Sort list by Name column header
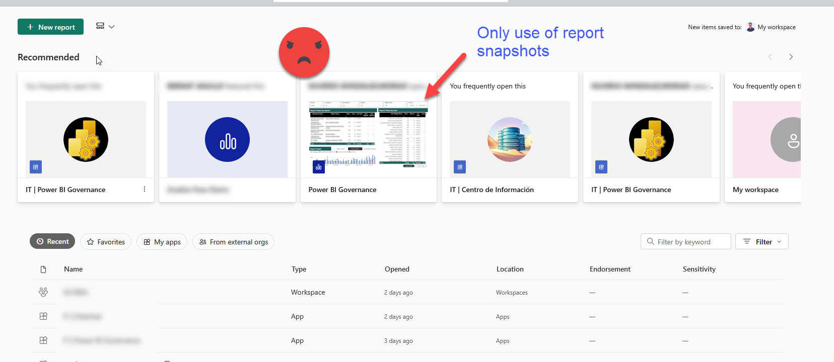The image size is (834, 362). (x=73, y=269)
